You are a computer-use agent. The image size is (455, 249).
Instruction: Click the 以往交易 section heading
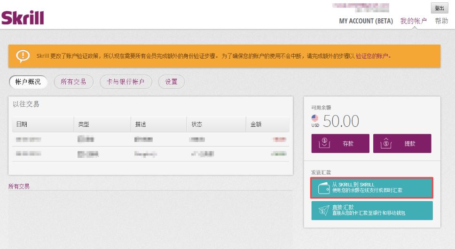pyautogui.click(x=26, y=104)
